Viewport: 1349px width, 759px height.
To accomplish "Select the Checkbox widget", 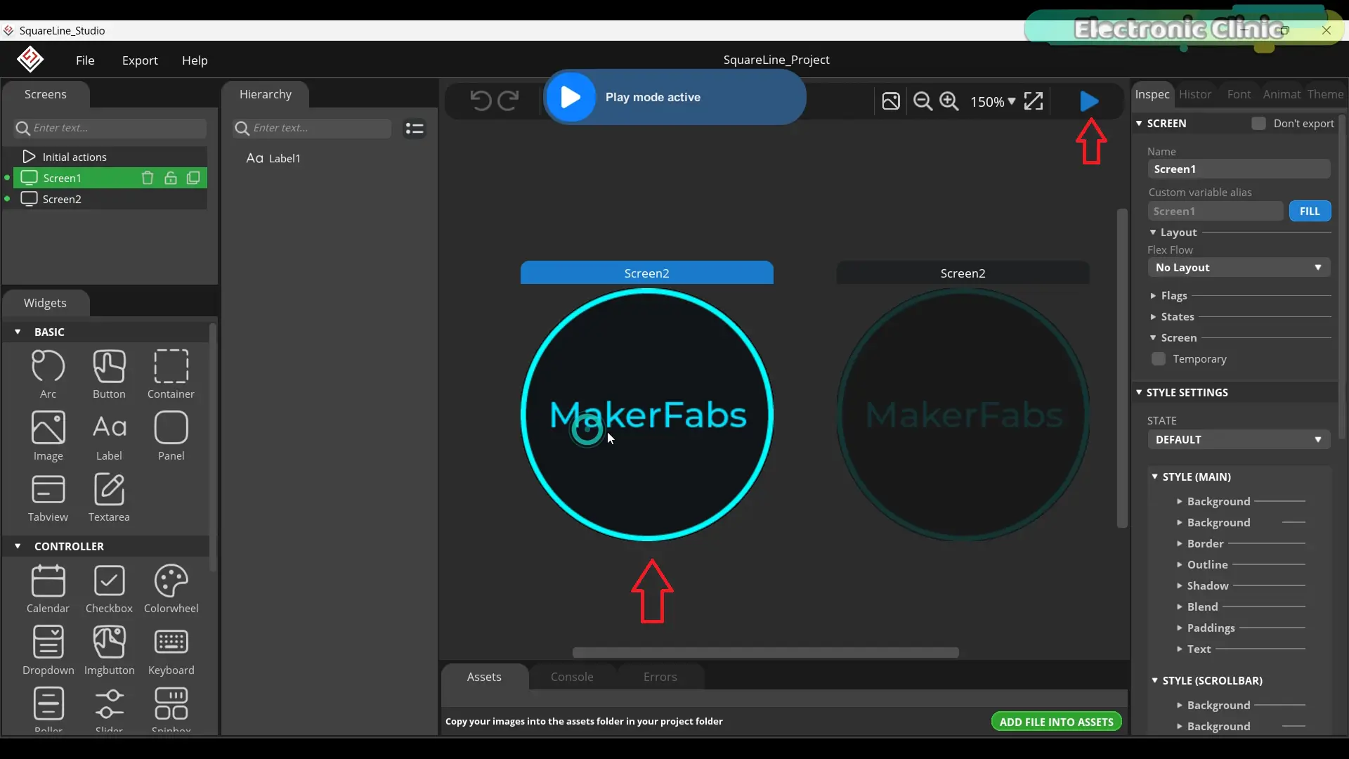I will coord(109,589).
